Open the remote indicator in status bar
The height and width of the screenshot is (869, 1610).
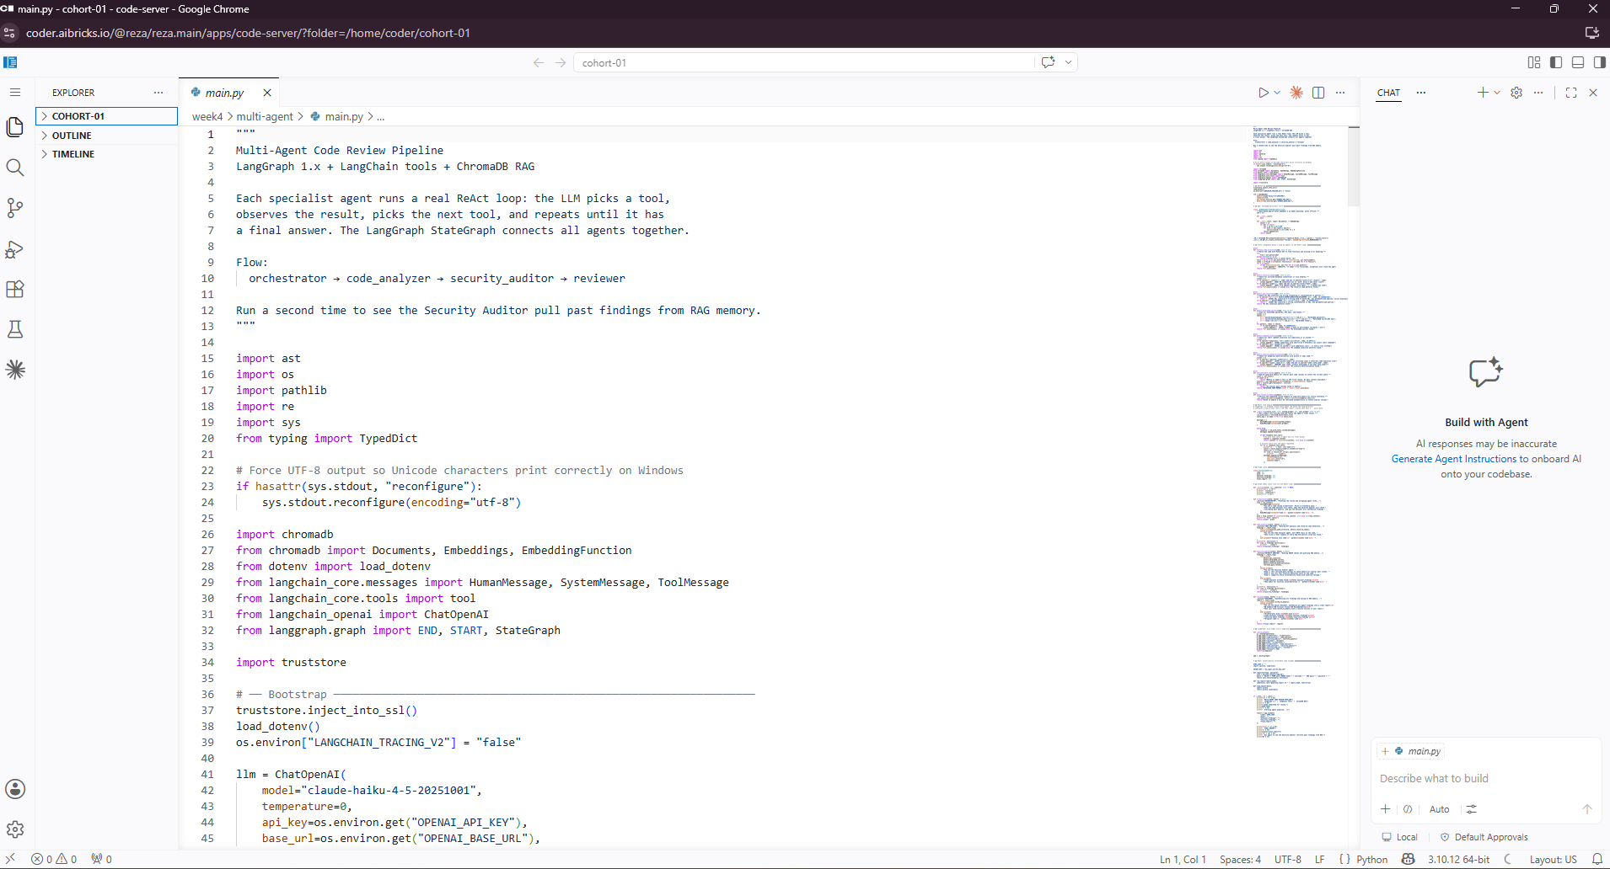coord(11,860)
